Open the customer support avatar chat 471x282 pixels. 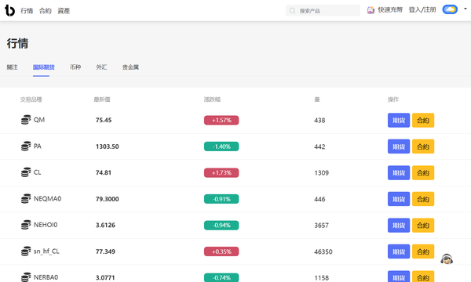point(447,258)
